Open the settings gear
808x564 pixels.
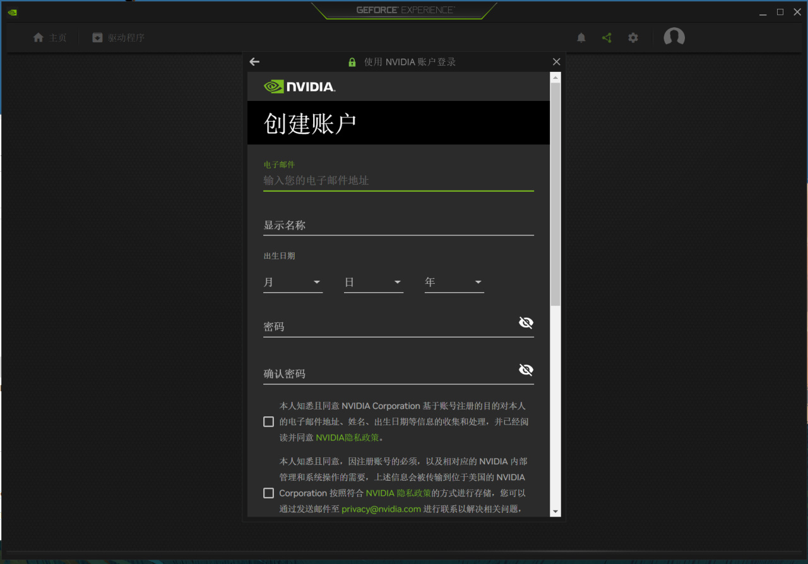pos(633,38)
